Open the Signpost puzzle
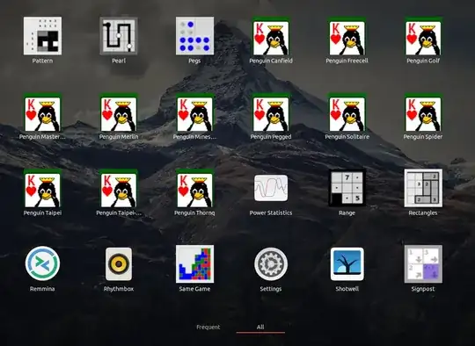The height and width of the screenshot is (346, 475). [423, 264]
